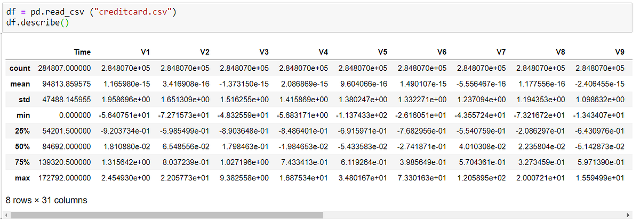Click V6 mean value 1.490107e-15
This screenshot has height=223, width=640.
422,84
